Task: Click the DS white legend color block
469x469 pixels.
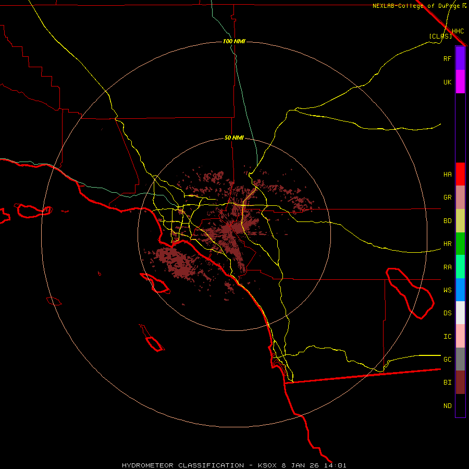Action: click(x=460, y=313)
